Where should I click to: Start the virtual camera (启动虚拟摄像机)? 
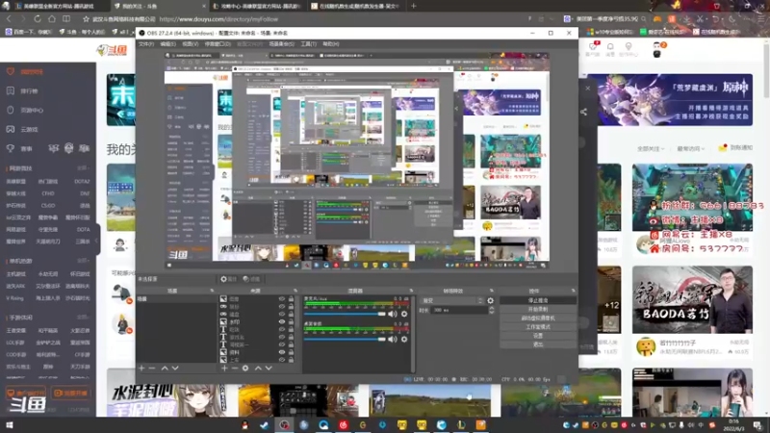538,318
